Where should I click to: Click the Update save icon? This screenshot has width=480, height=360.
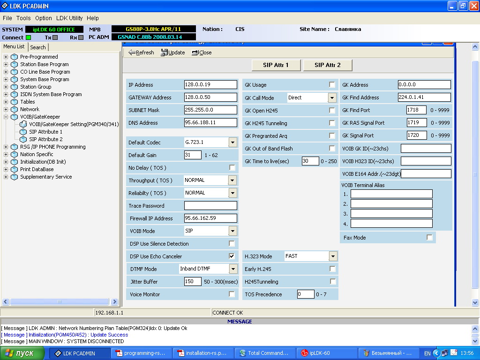[164, 52]
